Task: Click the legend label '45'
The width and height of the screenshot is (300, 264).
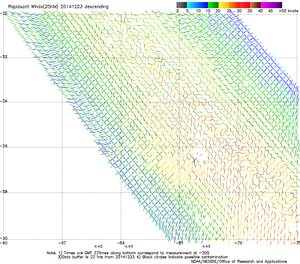Action: (x=270, y=11)
